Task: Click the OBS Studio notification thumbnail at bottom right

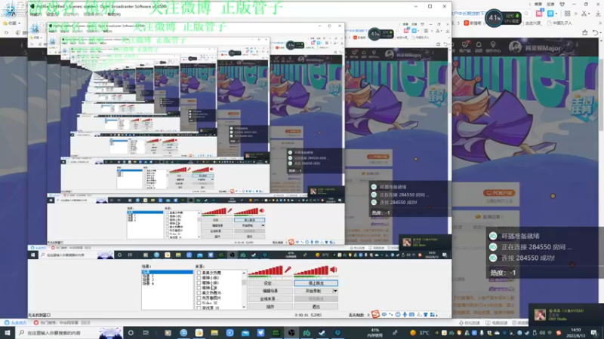Action: (x=540, y=315)
